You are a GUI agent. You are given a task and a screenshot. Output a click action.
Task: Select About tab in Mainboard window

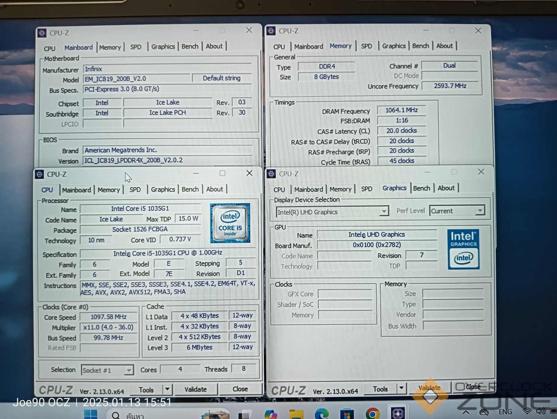point(214,46)
